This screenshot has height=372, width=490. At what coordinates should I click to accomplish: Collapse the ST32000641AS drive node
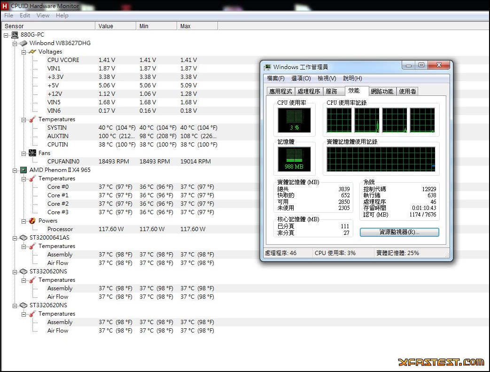click(x=15, y=238)
